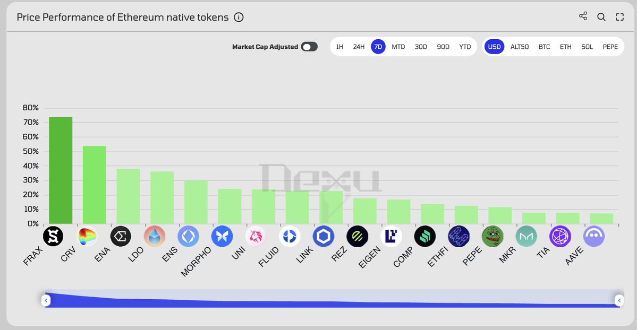Click the COMP token logo
Viewport: 637px width, 330px height.
click(425, 236)
